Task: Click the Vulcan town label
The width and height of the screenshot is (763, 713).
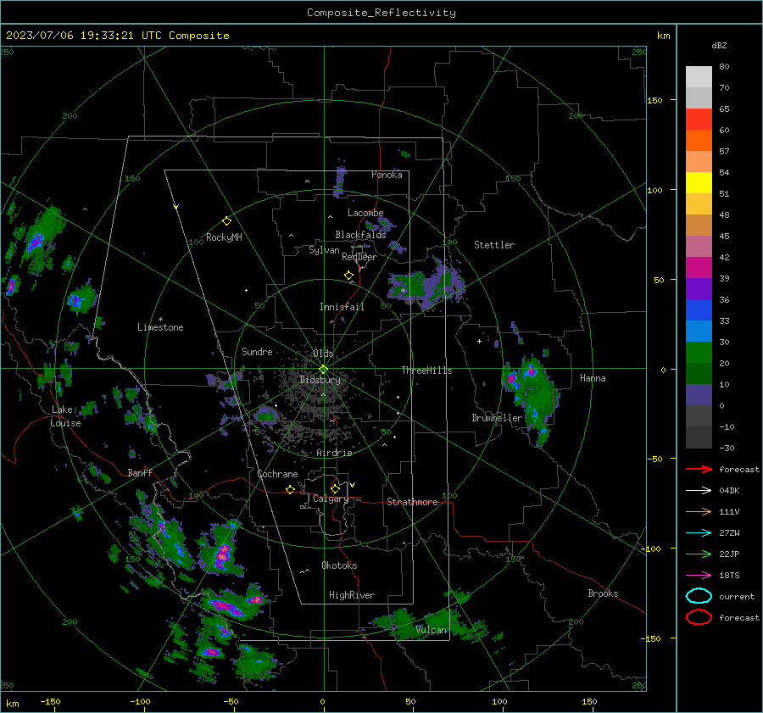Action: [432, 630]
